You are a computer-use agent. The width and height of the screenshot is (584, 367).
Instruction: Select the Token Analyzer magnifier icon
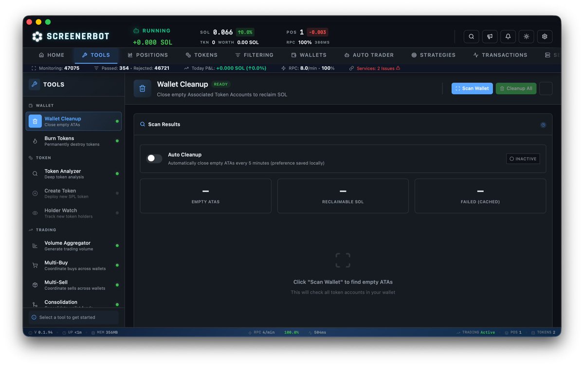coord(35,174)
